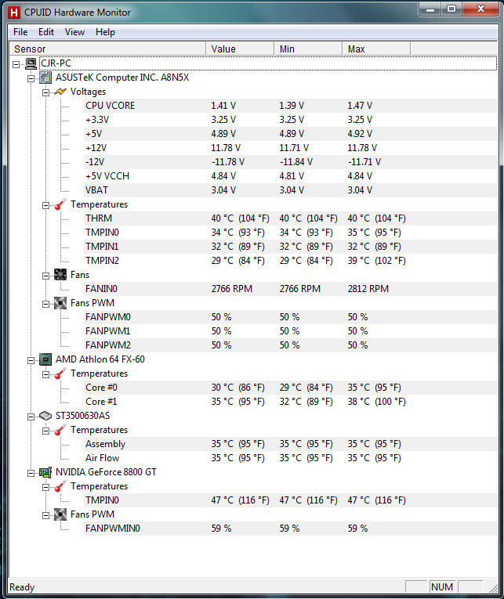Screen dimensions: 504x599
Task: Collapse the Fans group
Action: (45, 276)
